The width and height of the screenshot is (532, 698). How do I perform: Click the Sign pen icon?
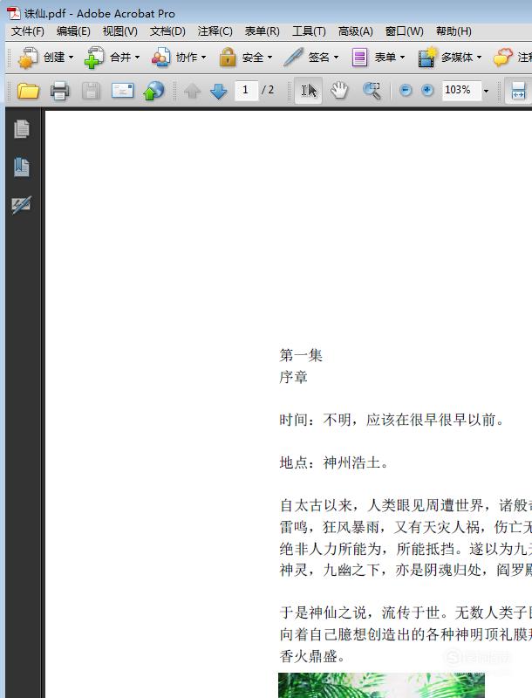[x=293, y=58]
